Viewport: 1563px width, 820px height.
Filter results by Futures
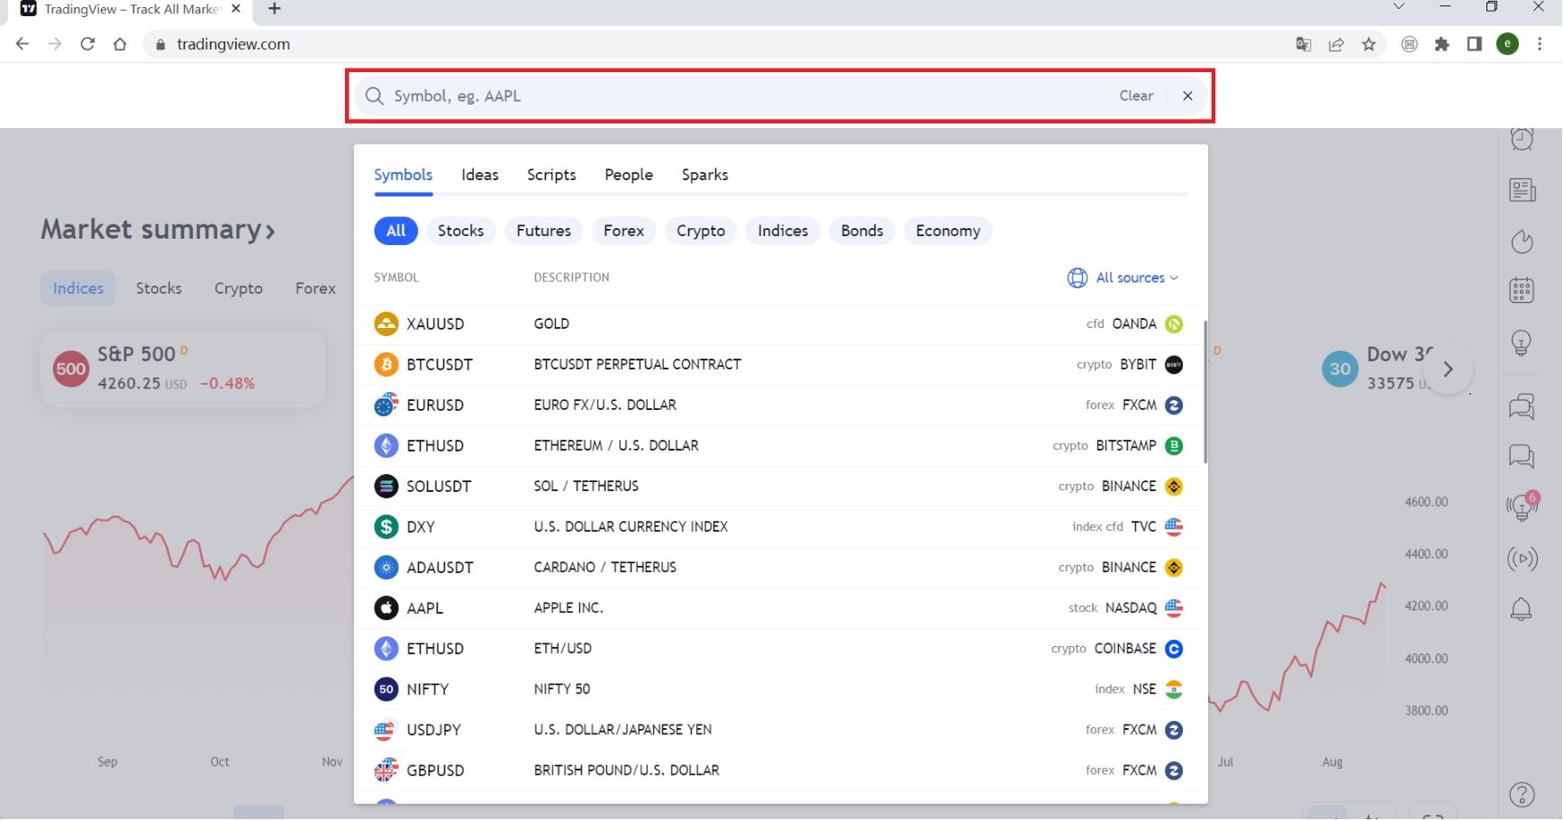543,231
